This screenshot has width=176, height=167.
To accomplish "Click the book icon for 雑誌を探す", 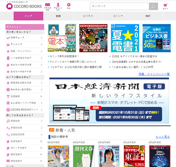I will (x=8, y=155).
